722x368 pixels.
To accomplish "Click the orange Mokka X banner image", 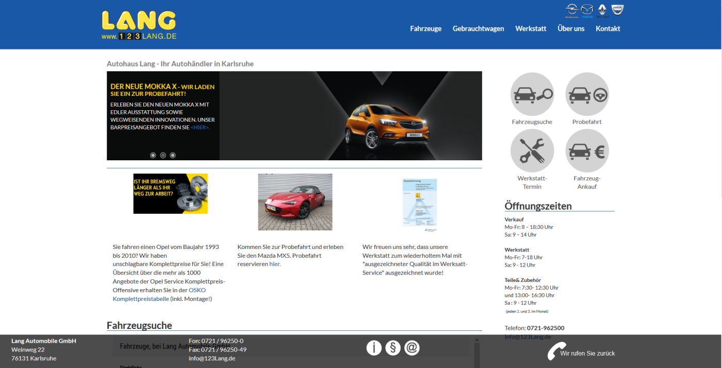I will 351,116.
